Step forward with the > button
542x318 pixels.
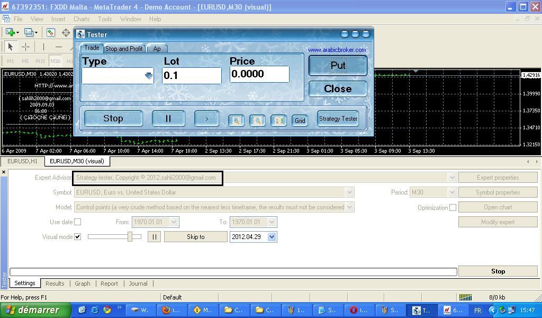point(206,118)
